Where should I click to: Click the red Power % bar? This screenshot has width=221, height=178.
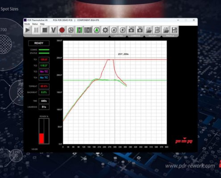tap(42, 138)
